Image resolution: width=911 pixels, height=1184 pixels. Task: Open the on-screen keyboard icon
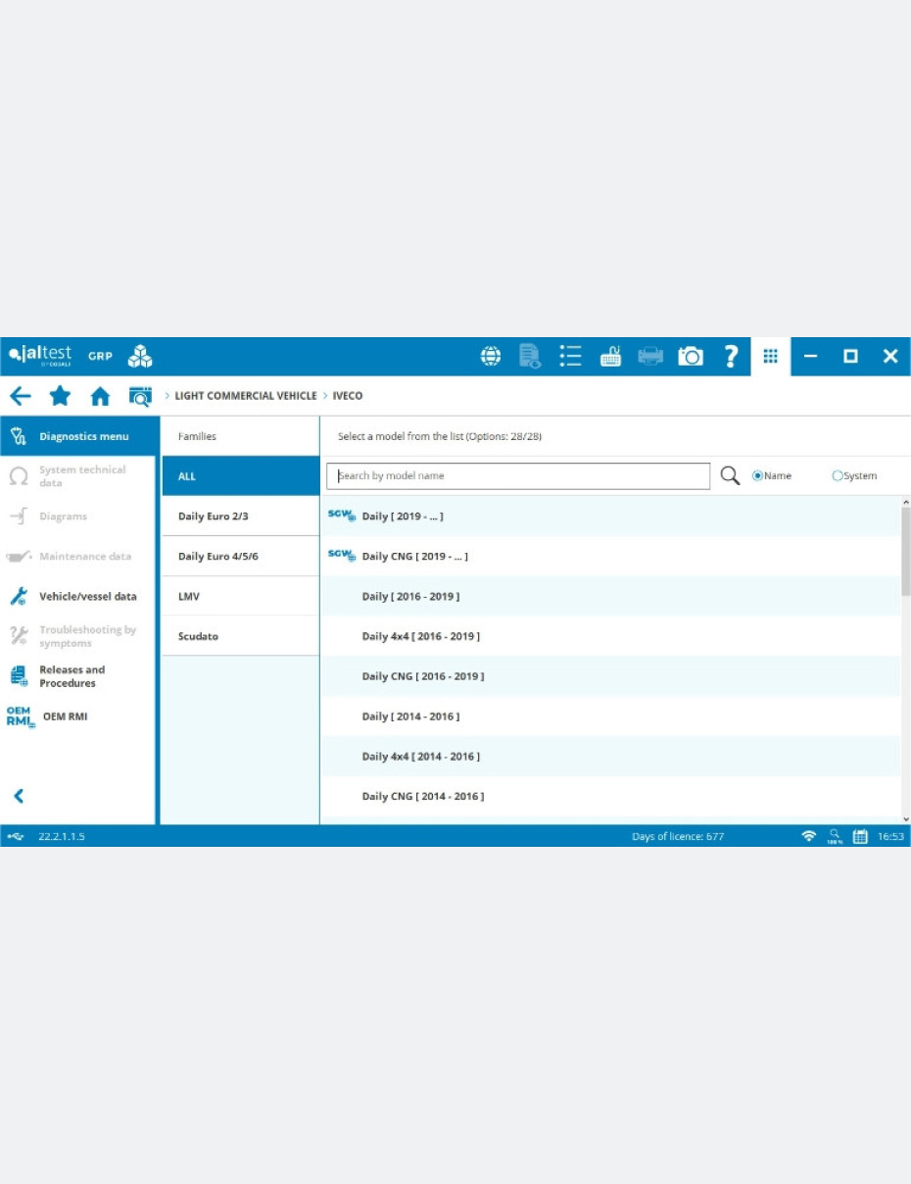(610, 356)
